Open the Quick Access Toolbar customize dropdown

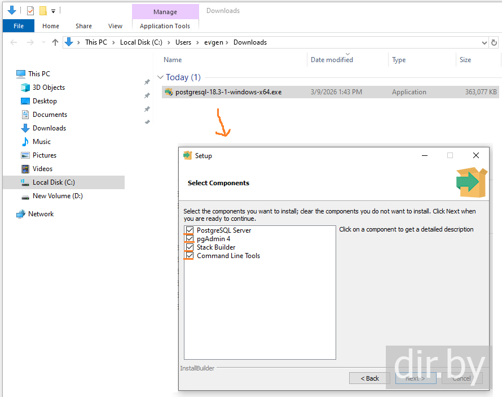pos(53,11)
